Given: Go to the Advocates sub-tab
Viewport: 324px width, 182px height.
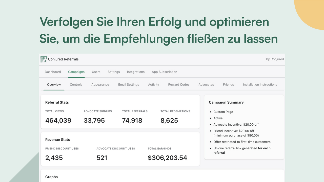Looking at the screenshot, I should pos(206,84).
